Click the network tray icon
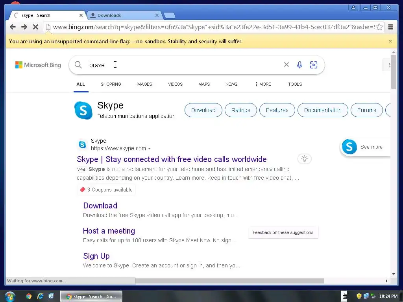This screenshot has width=403, height=302. pyautogui.click(x=366, y=296)
